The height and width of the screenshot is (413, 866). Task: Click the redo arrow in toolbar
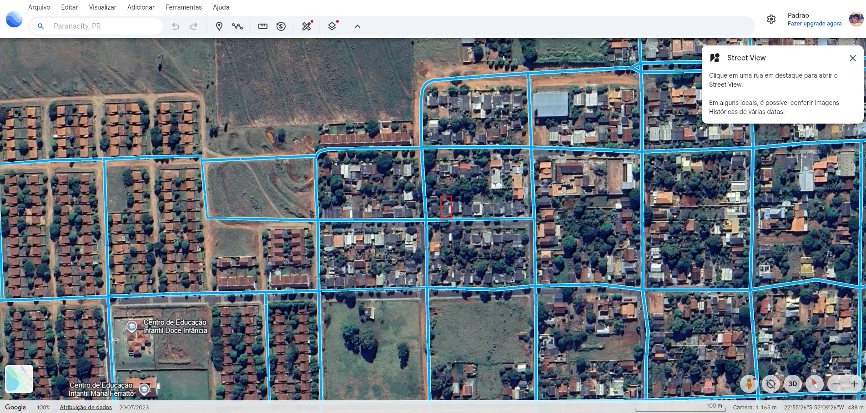click(194, 26)
